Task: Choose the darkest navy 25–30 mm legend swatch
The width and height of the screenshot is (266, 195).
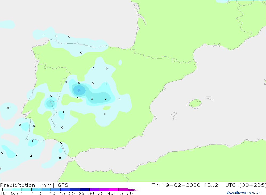Action: coord(84,190)
